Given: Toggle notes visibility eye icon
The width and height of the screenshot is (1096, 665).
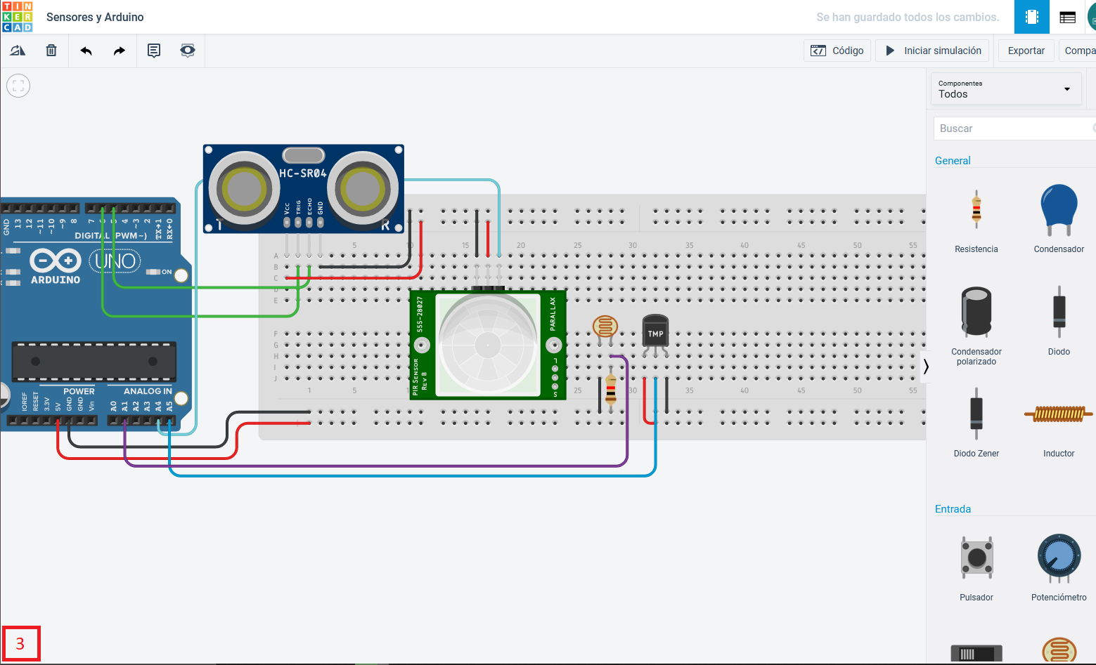Looking at the screenshot, I should [x=188, y=51].
